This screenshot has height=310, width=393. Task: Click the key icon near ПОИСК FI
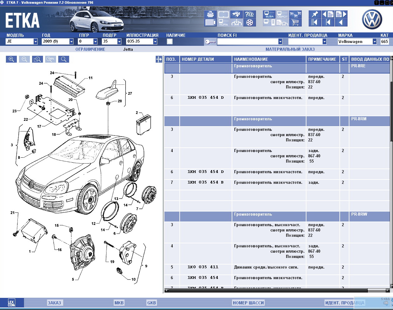tap(210, 42)
